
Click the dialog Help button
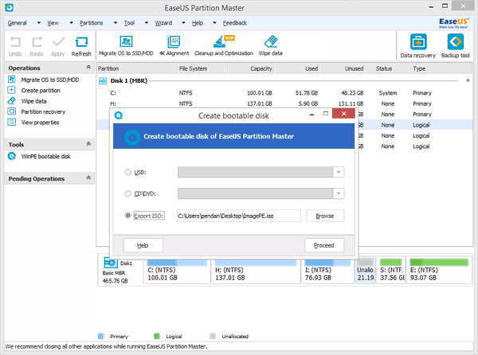(x=143, y=245)
